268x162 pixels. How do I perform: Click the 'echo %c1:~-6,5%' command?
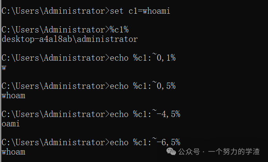[145, 142]
